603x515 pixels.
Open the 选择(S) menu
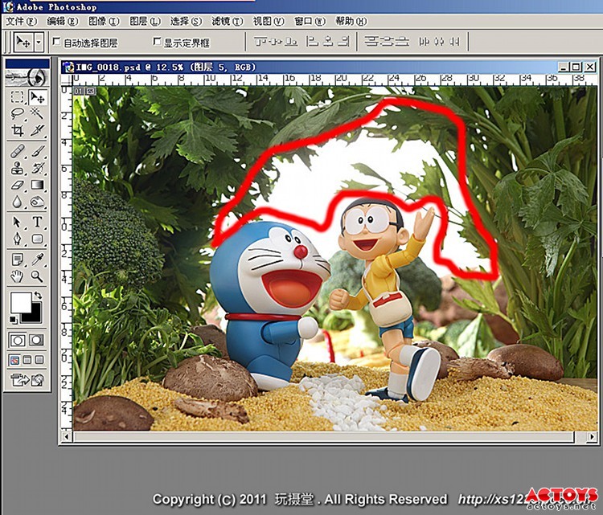coord(187,21)
